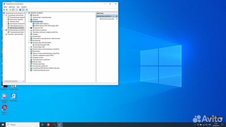Open Дополнительные действия submenu in Actions pane
The height and width of the screenshot is (127, 226).
[x=107, y=19]
